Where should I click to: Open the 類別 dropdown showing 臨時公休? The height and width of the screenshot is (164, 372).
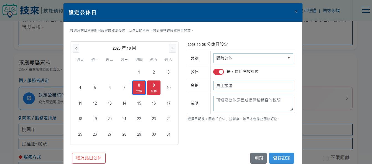(253, 58)
